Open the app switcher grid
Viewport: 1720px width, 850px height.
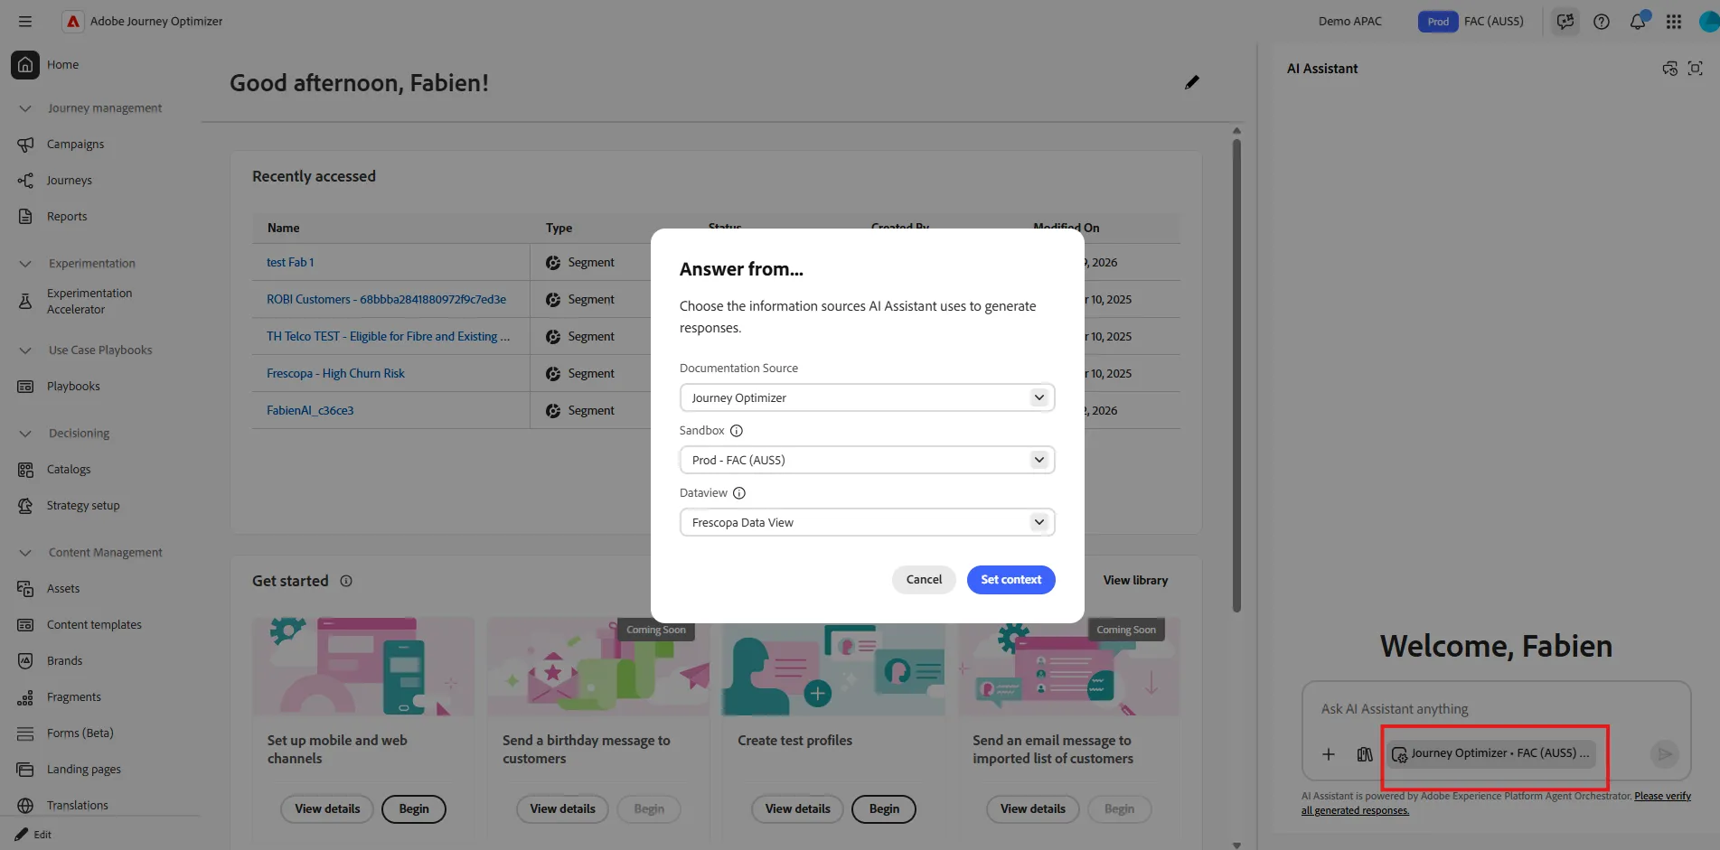(1674, 22)
